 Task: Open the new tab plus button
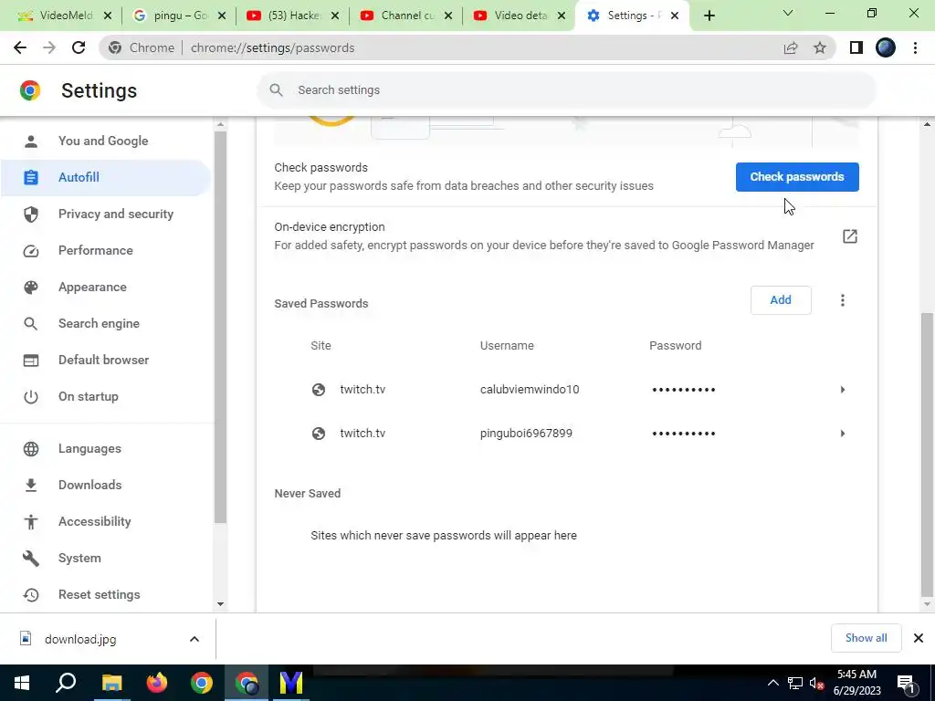point(709,16)
